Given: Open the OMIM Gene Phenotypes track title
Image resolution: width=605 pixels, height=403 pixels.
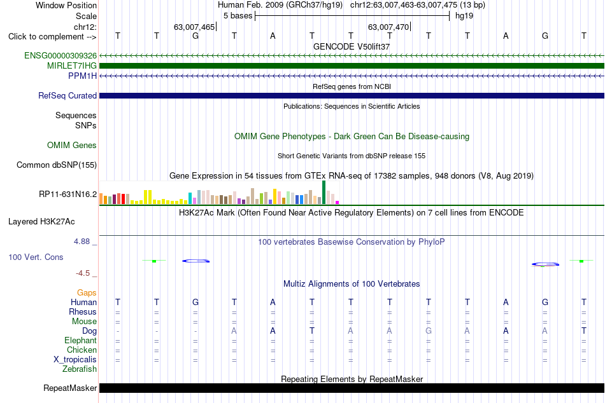Looking at the screenshot, I should tap(352, 137).
